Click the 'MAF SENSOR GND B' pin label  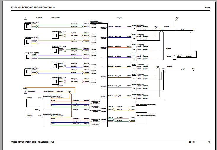coord(95,122)
